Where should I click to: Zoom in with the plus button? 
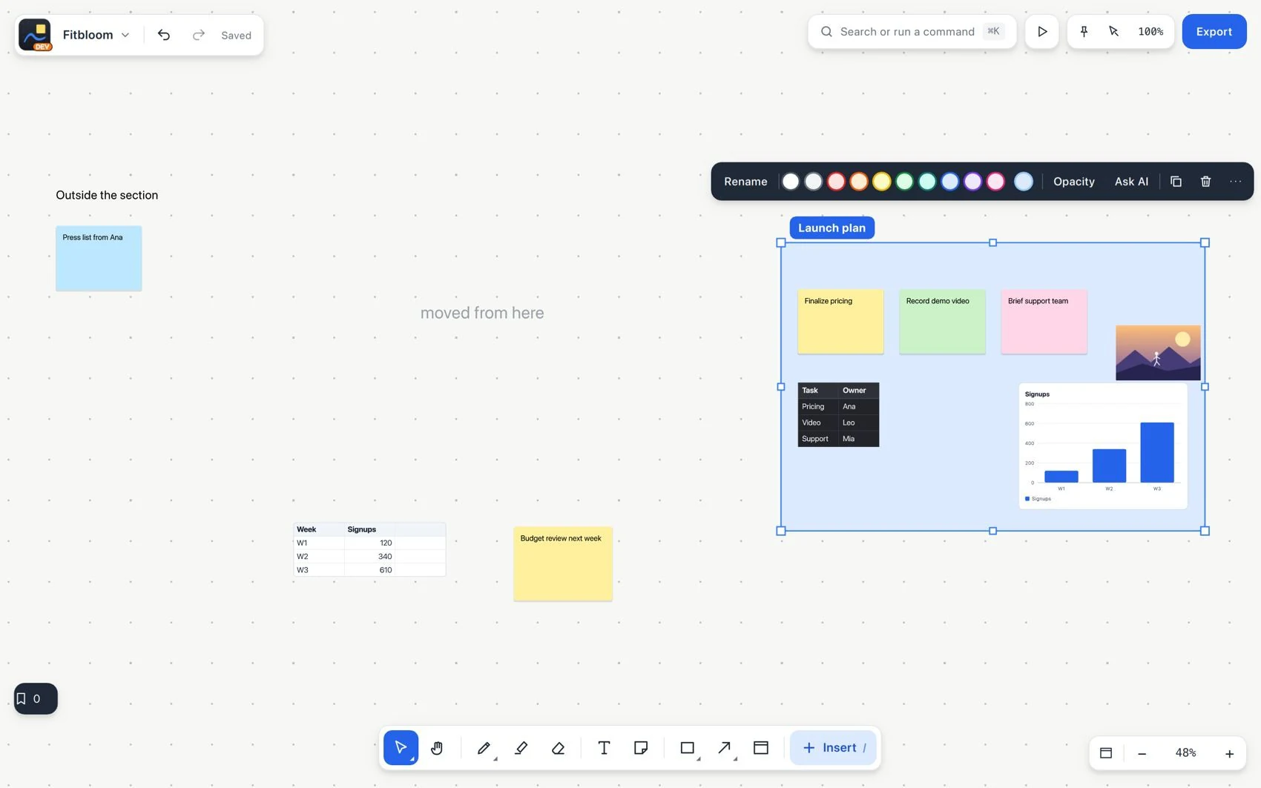tap(1229, 753)
